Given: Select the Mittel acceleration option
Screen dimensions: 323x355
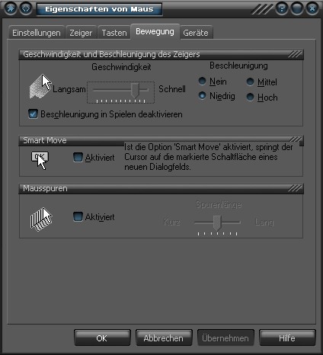Looking at the screenshot, I should tap(250, 82).
